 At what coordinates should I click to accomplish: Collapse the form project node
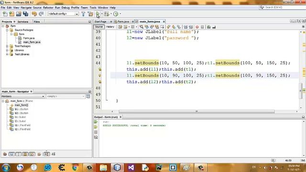(x=3, y=26)
